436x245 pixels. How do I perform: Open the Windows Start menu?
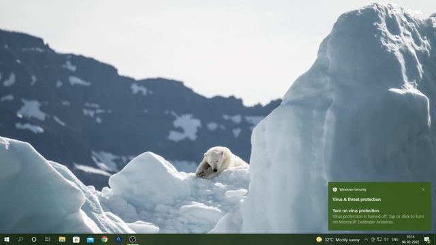(7, 240)
